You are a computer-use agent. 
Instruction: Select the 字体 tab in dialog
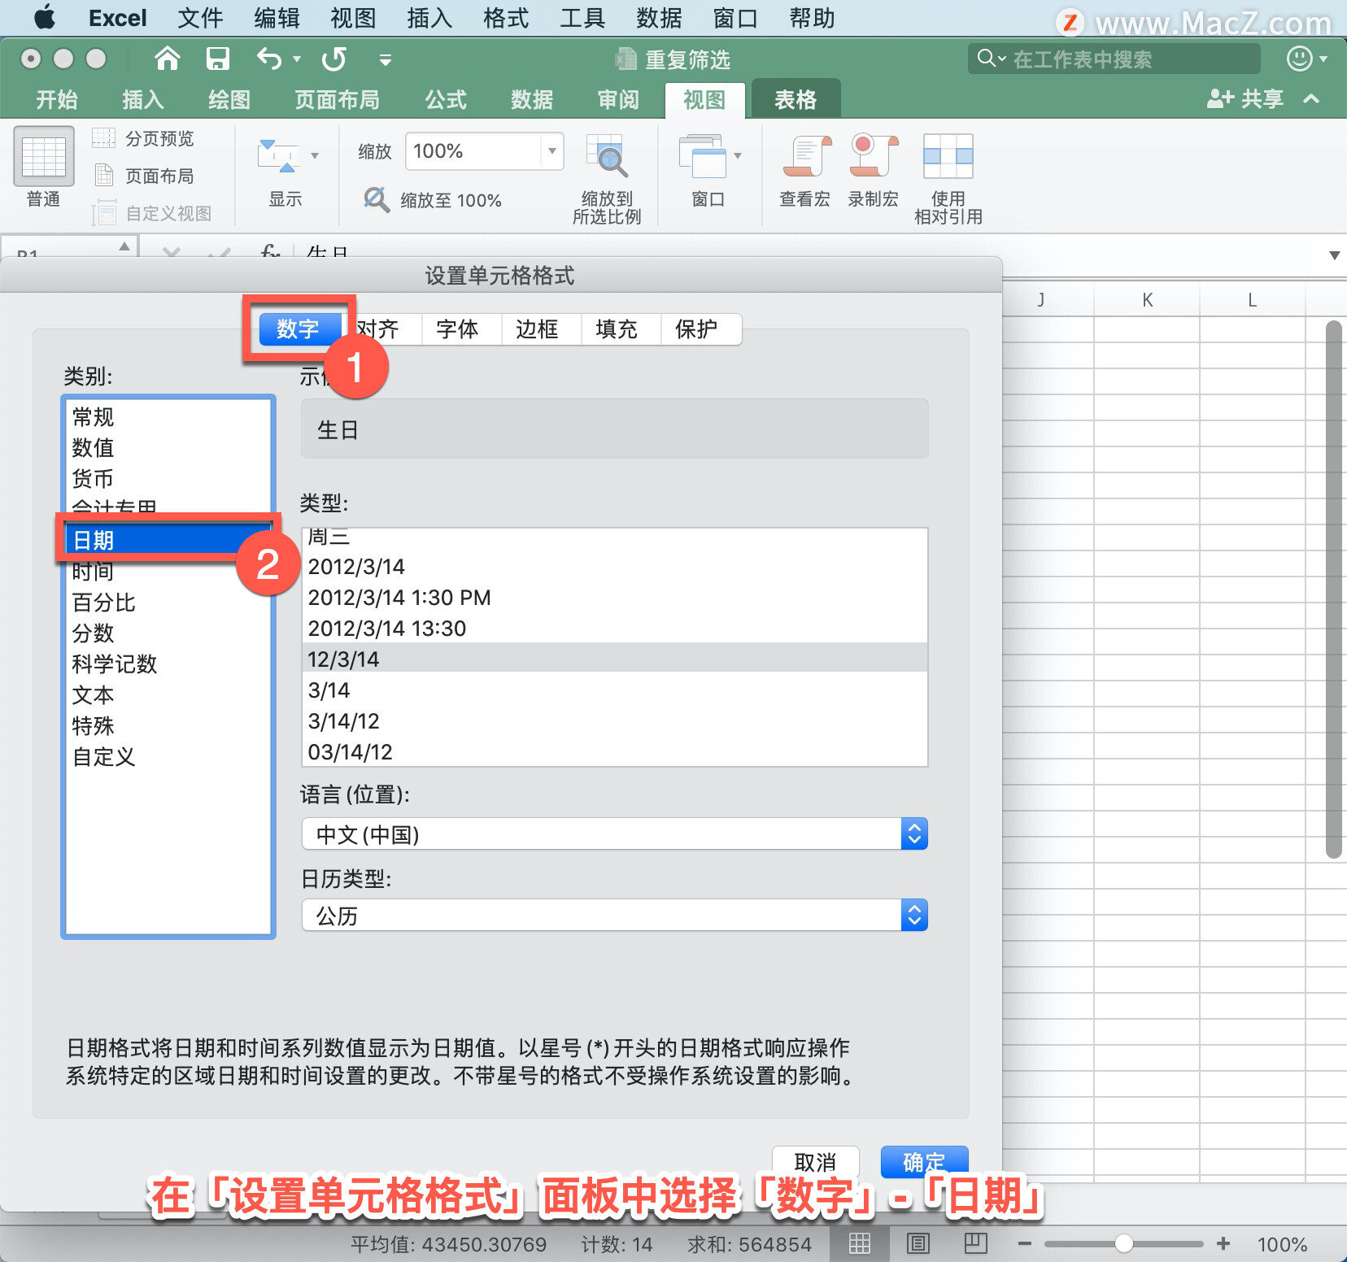457,329
